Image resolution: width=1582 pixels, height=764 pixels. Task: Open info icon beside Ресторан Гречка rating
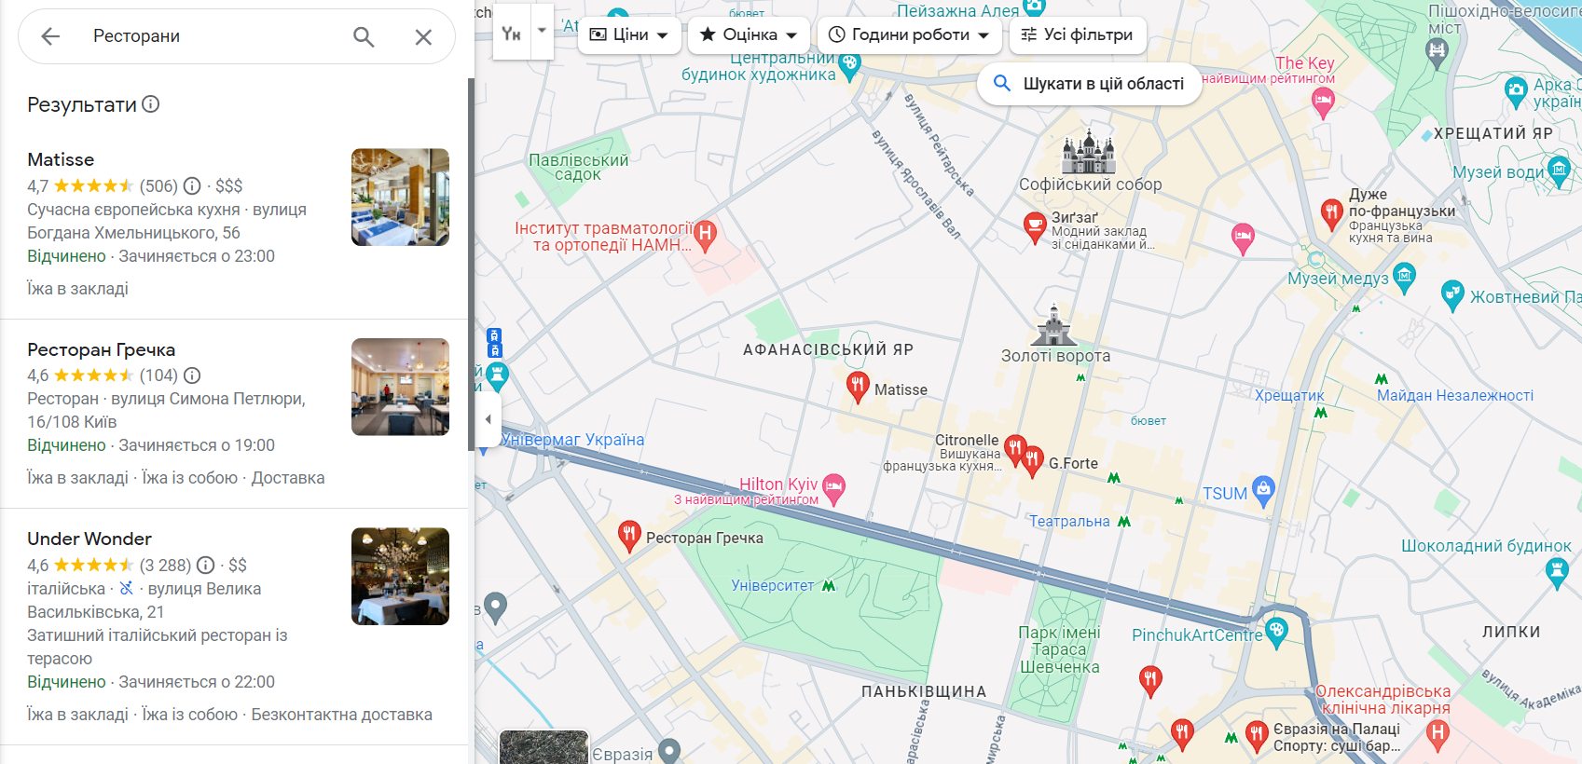coord(192,375)
